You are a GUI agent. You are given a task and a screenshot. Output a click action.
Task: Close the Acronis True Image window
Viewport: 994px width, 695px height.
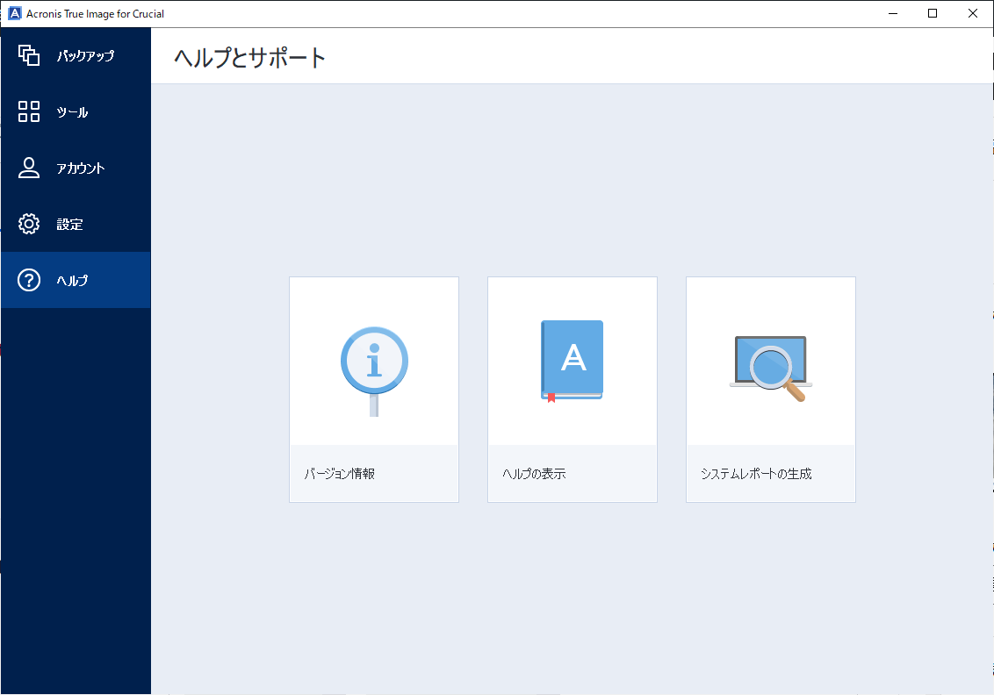pos(972,13)
